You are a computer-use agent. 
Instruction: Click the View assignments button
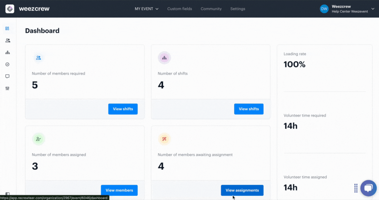tap(242, 190)
